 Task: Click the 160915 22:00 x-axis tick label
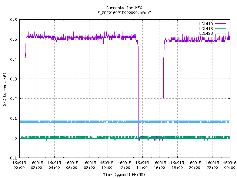click(x=212, y=165)
